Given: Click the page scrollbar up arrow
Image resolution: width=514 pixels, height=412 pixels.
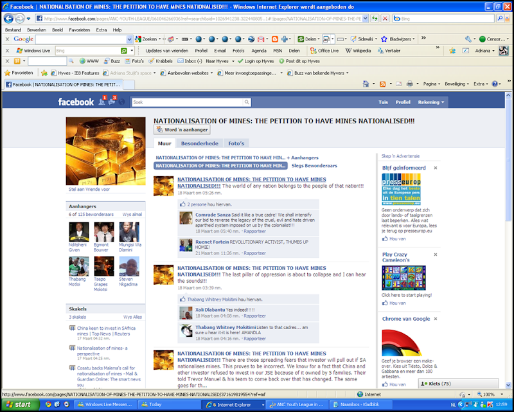Looking at the screenshot, I should coord(508,96).
